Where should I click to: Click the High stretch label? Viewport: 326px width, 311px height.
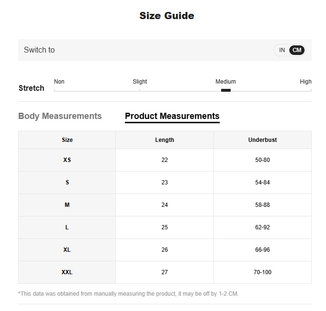tap(306, 82)
